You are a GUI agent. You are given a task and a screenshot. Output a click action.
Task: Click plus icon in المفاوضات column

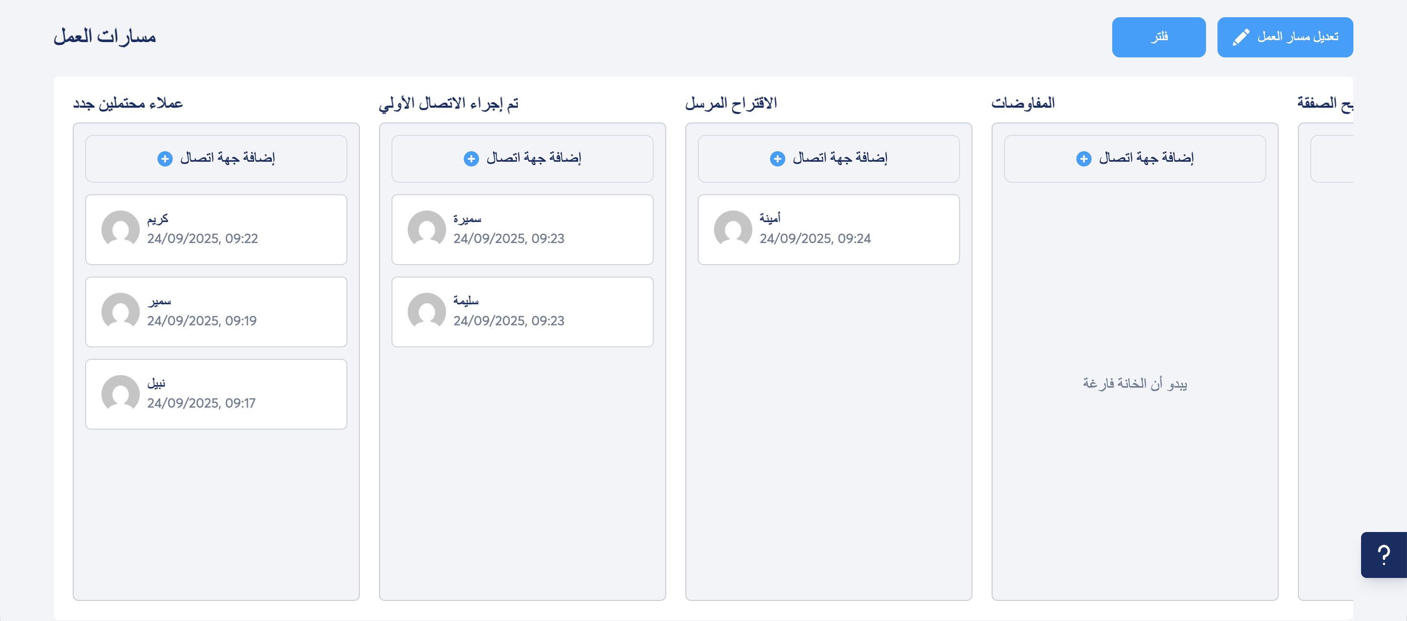[1083, 159]
